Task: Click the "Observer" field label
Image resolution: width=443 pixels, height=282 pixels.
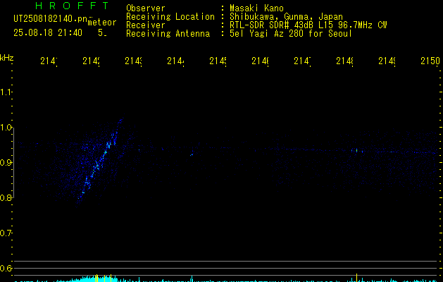Action: (x=146, y=8)
